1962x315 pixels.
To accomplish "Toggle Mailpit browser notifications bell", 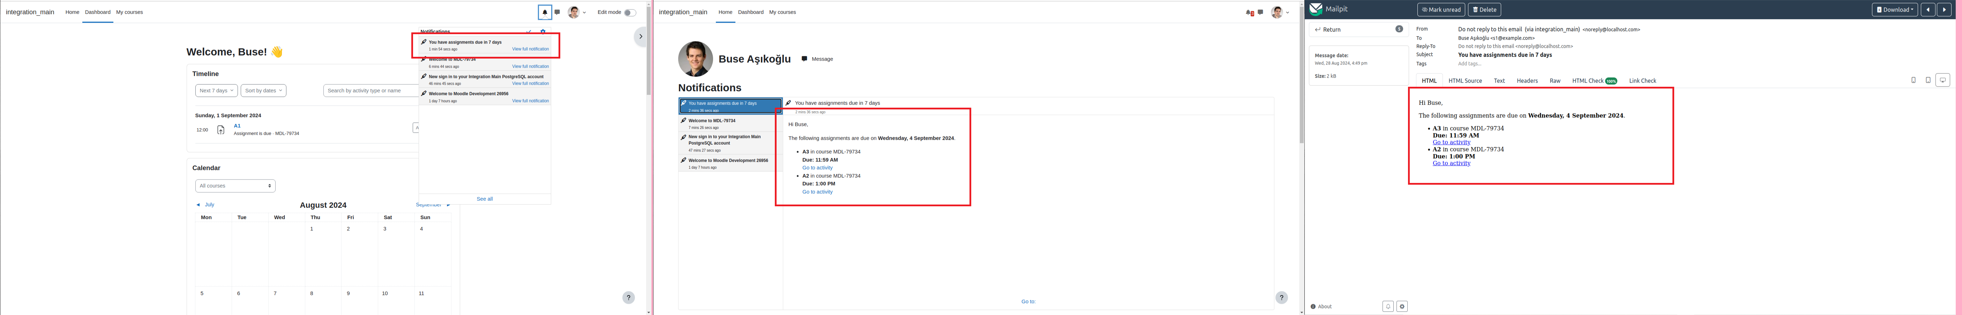I will coord(1388,307).
